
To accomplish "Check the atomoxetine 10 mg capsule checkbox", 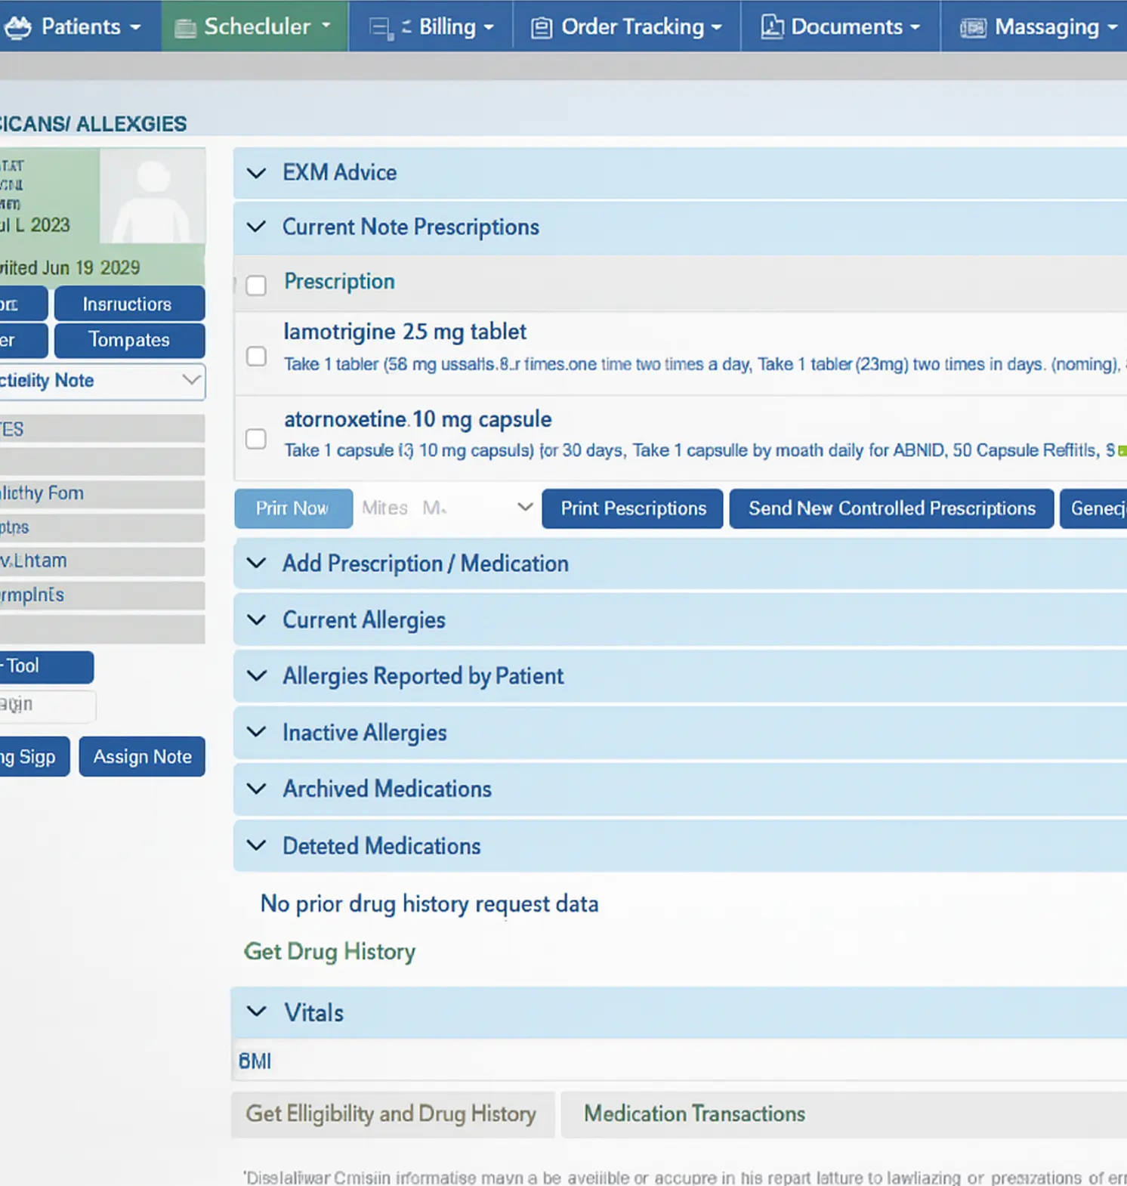I will click(256, 439).
